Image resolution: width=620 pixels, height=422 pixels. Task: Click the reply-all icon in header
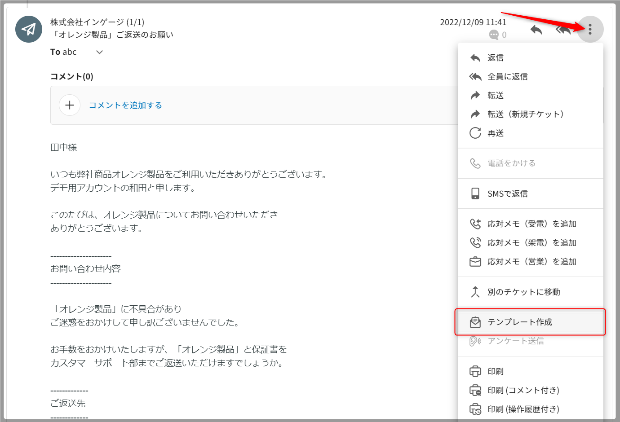562,30
